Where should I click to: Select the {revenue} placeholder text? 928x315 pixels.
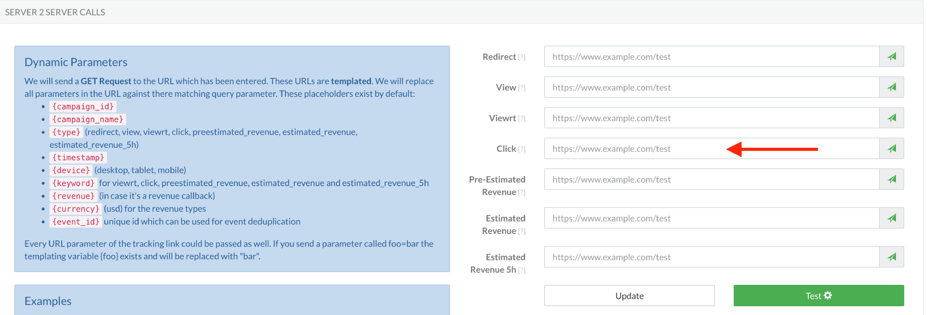tap(73, 196)
